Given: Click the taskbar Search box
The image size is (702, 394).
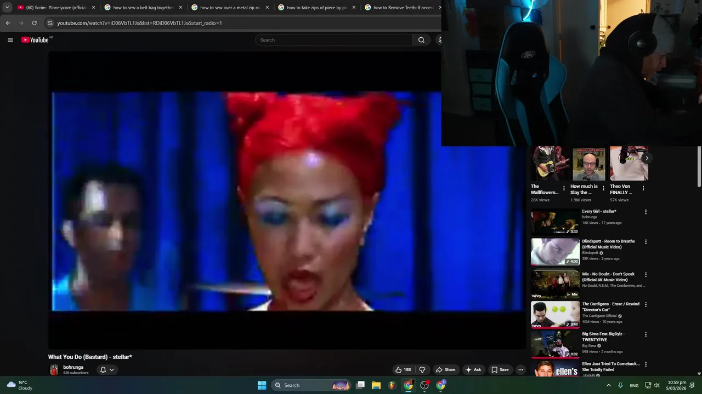Looking at the screenshot, I should coord(312,385).
